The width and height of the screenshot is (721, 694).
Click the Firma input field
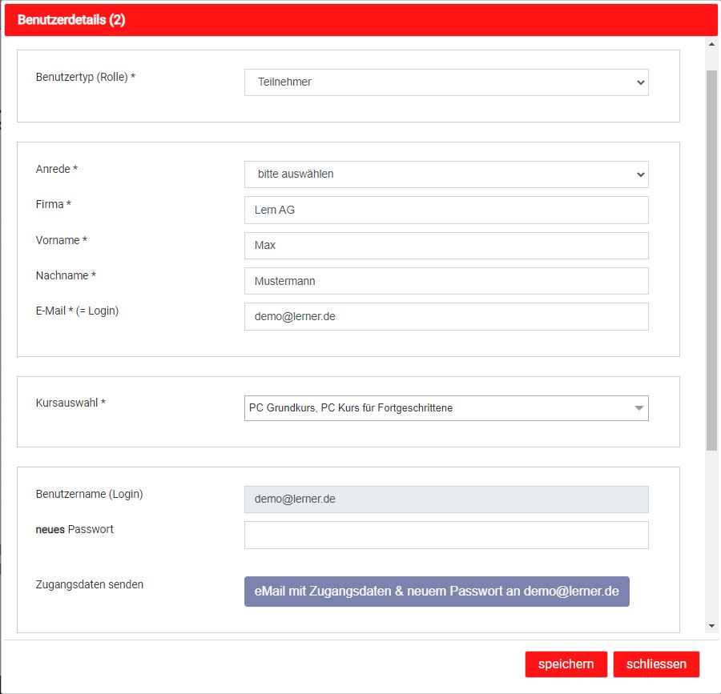[x=446, y=210]
